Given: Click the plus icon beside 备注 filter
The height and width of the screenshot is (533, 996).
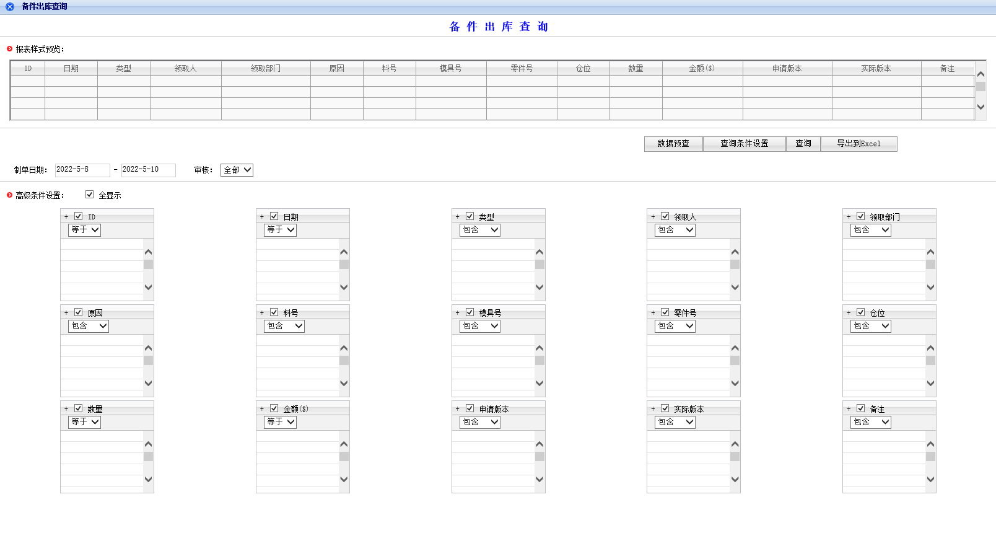Looking at the screenshot, I should pos(849,409).
